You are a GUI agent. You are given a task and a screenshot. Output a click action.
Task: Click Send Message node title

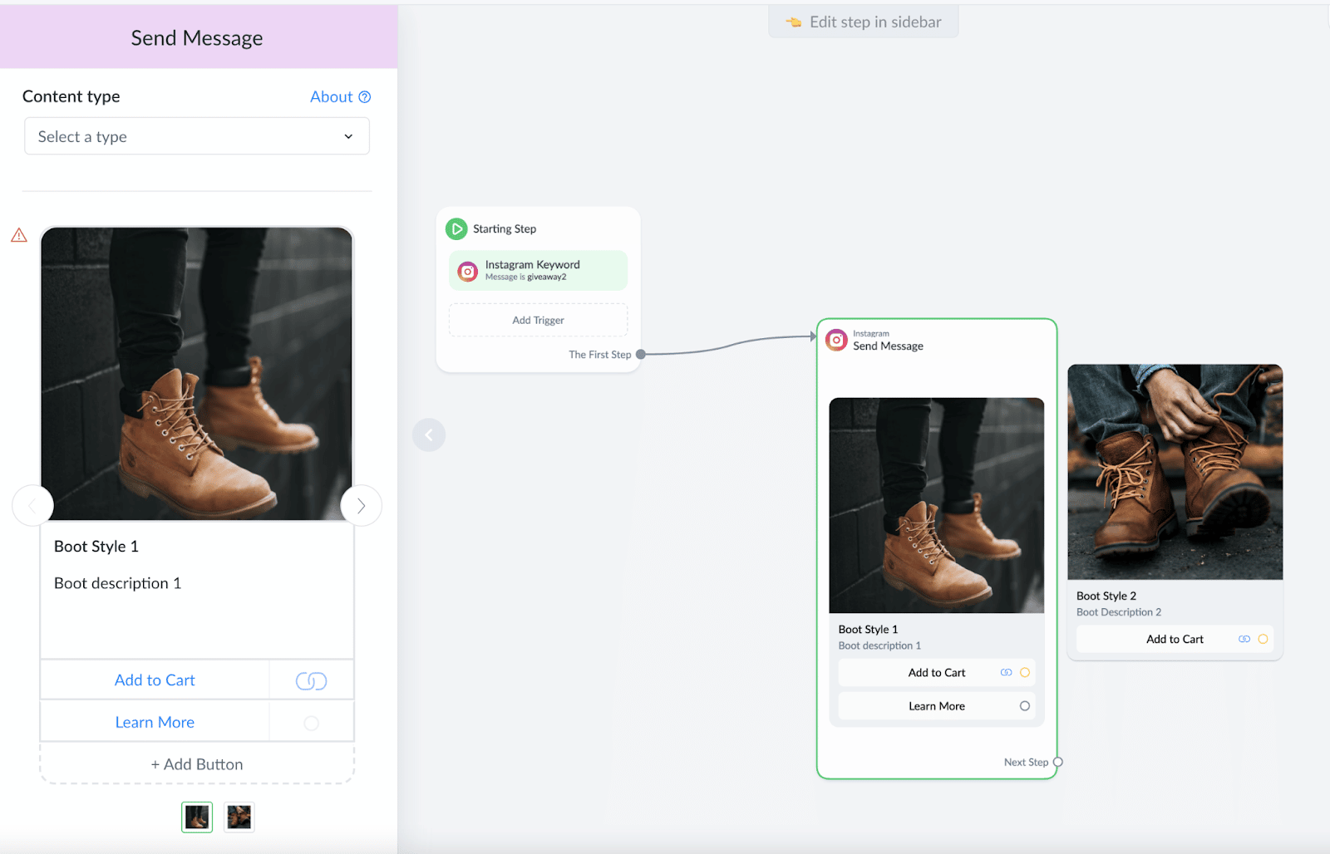(888, 346)
